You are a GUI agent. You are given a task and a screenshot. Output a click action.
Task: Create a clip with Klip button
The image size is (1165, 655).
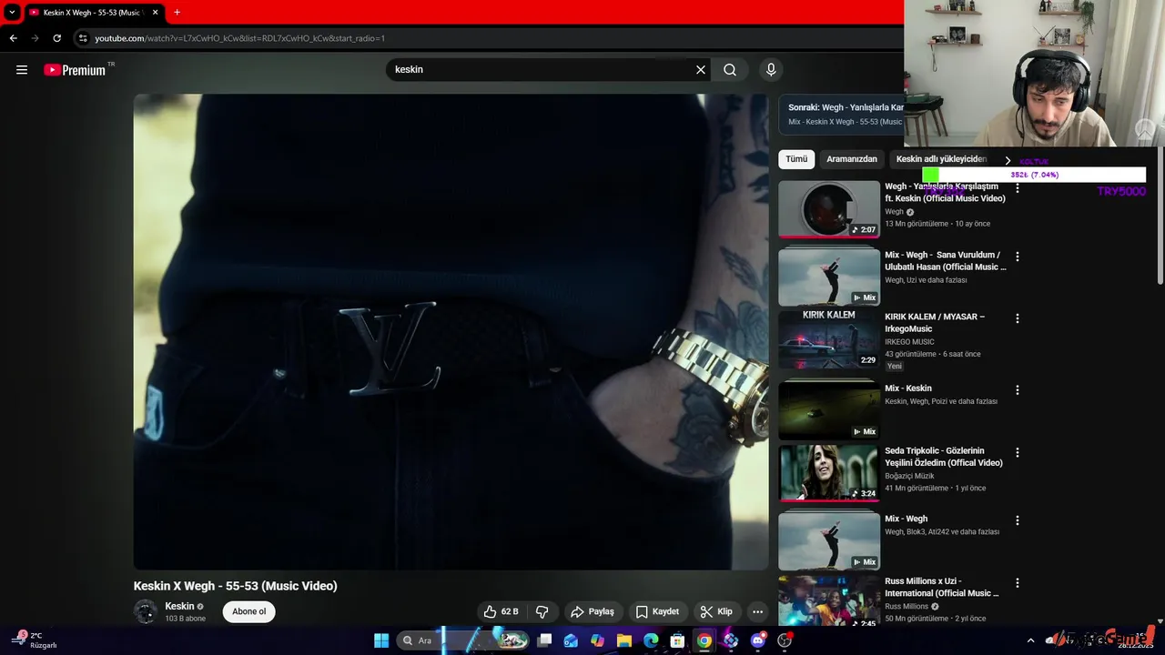716,611
